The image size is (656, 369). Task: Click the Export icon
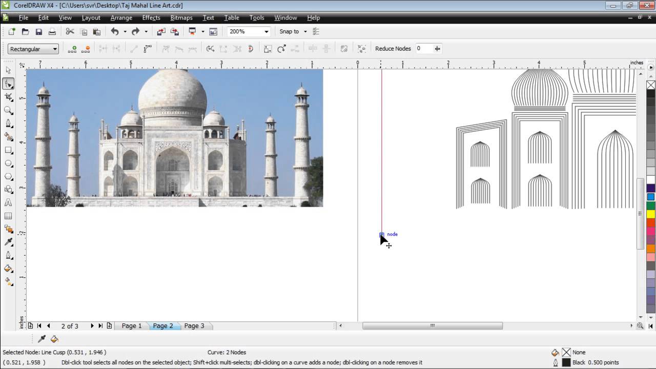tap(175, 32)
